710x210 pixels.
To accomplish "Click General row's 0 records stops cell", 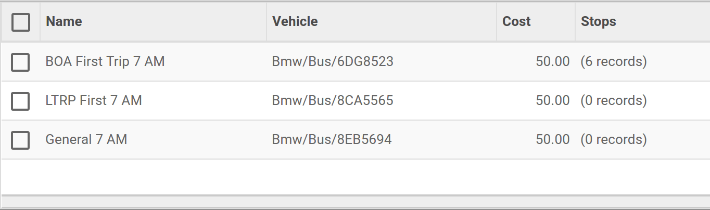I will coord(614,139).
